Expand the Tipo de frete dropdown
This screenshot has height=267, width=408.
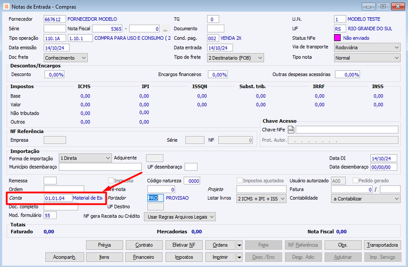[x=236, y=58]
